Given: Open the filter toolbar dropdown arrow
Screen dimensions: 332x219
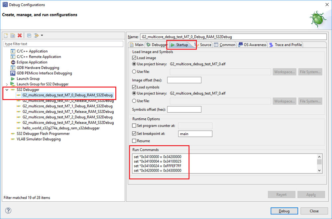Looking at the screenshot, I should (x=42, y=36).
